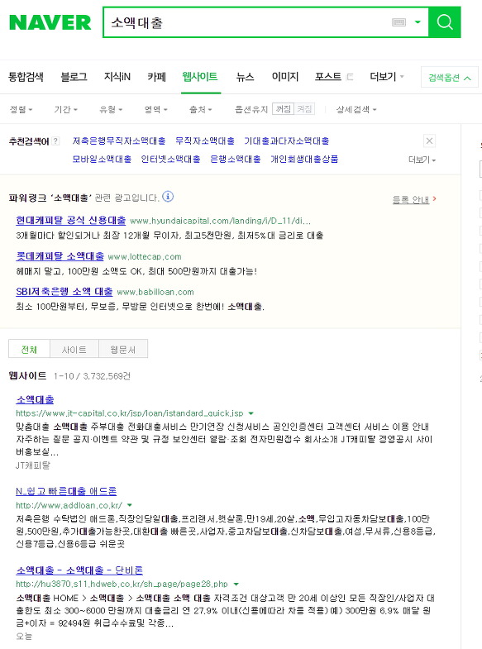Switch to the 지식iN tab
The height and width of the screenshot is (649, 482).
(117, 77)
